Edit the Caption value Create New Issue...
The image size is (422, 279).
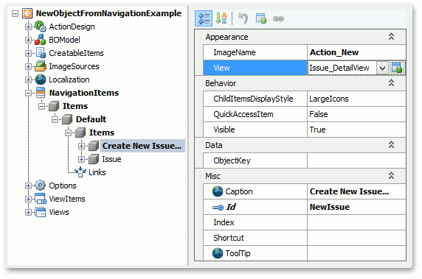coord(356,191)
